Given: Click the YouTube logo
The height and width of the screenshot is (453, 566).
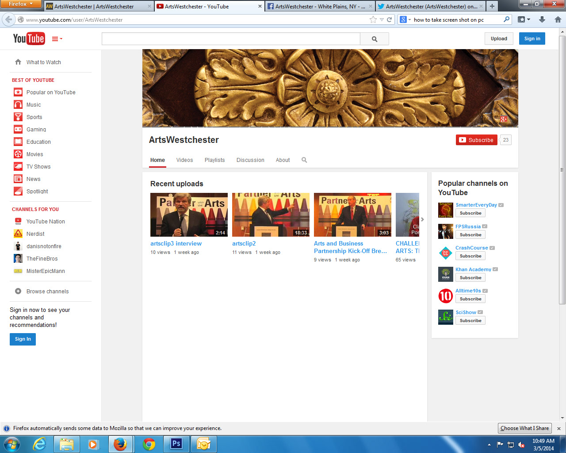Looking at the screenshot, I should (x=29, y=38).
